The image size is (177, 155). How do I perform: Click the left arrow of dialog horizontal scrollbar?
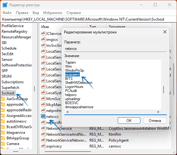click(67, 112)
